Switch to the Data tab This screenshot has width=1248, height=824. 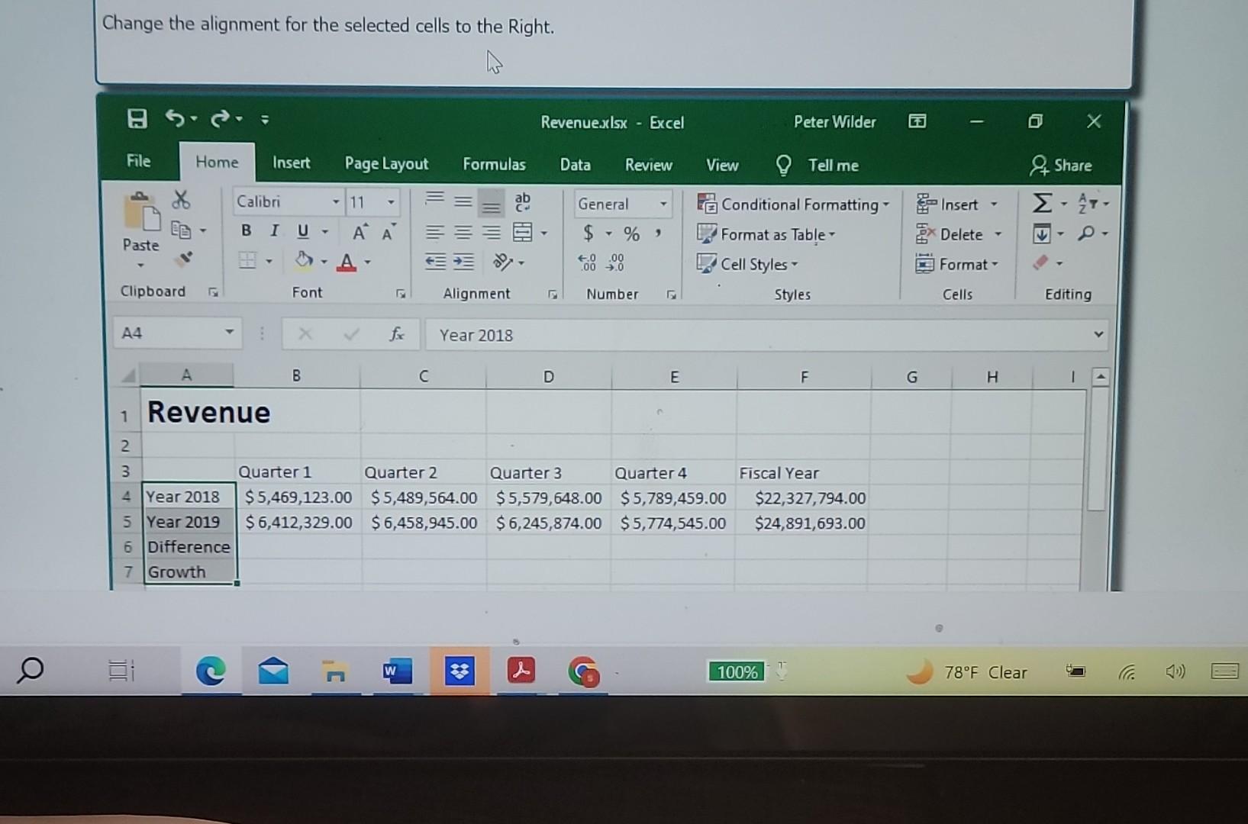575,165
